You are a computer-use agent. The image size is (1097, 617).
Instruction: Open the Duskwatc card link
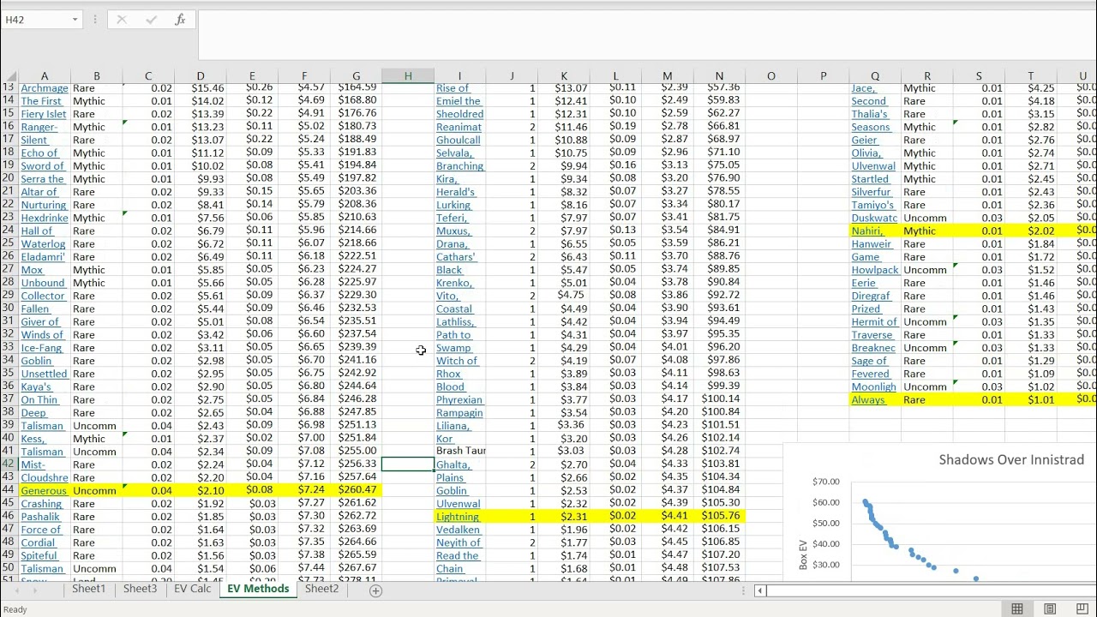[x=875, y=218]
